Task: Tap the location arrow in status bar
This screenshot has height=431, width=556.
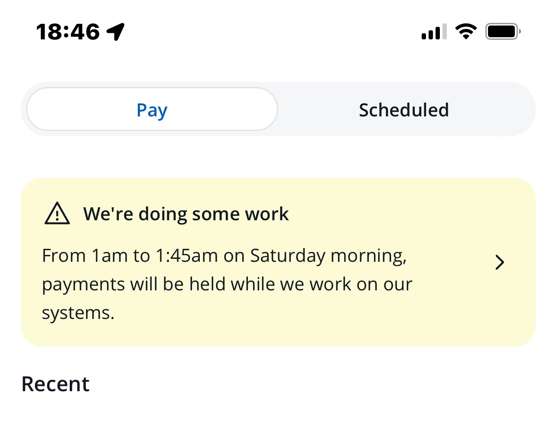Action: [116, 32]
